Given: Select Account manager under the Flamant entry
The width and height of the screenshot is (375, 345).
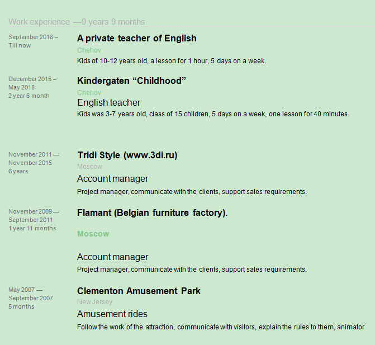Looking at the screenshot, I should 113,257.
